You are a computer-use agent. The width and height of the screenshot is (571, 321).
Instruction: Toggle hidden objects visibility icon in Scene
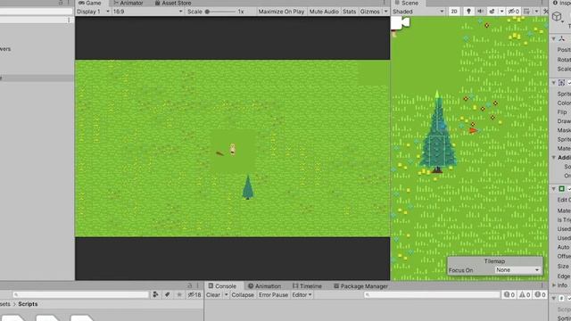coord(514,12)
